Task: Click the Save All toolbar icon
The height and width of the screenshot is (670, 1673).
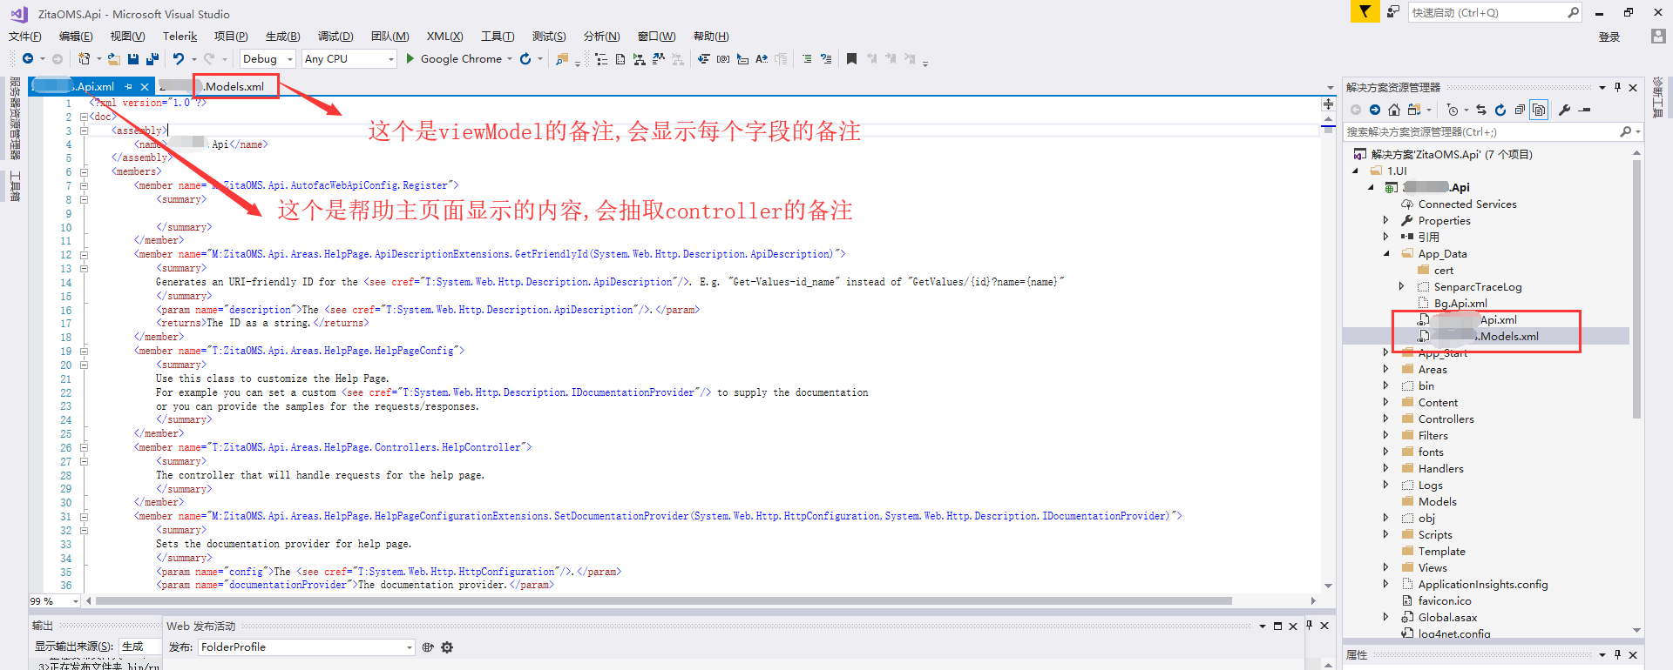Action: click(152, 58)
